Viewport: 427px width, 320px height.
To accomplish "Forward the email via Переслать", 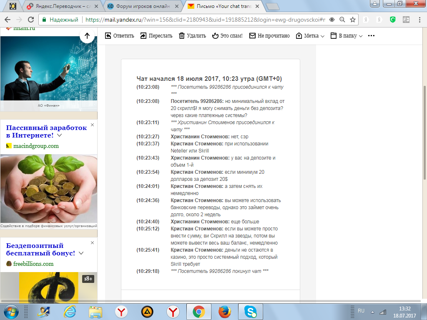I will (x=156, y=36).
